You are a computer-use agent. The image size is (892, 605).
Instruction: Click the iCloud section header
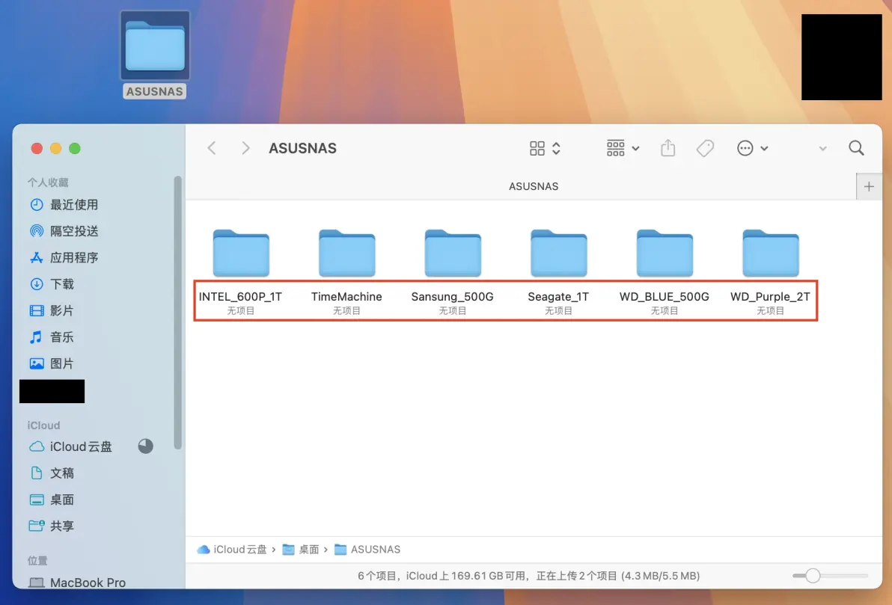coord(43,426)
